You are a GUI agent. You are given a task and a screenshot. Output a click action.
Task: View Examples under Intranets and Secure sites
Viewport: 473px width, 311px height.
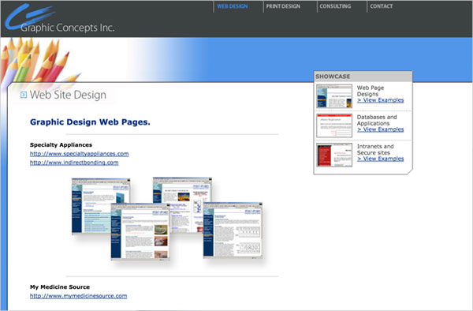pyautogui.click(x=381, y=159)
